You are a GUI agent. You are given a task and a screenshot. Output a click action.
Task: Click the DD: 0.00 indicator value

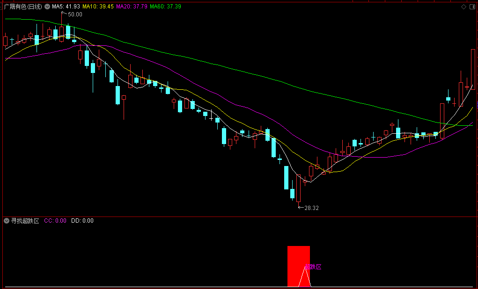coord(82,221)
